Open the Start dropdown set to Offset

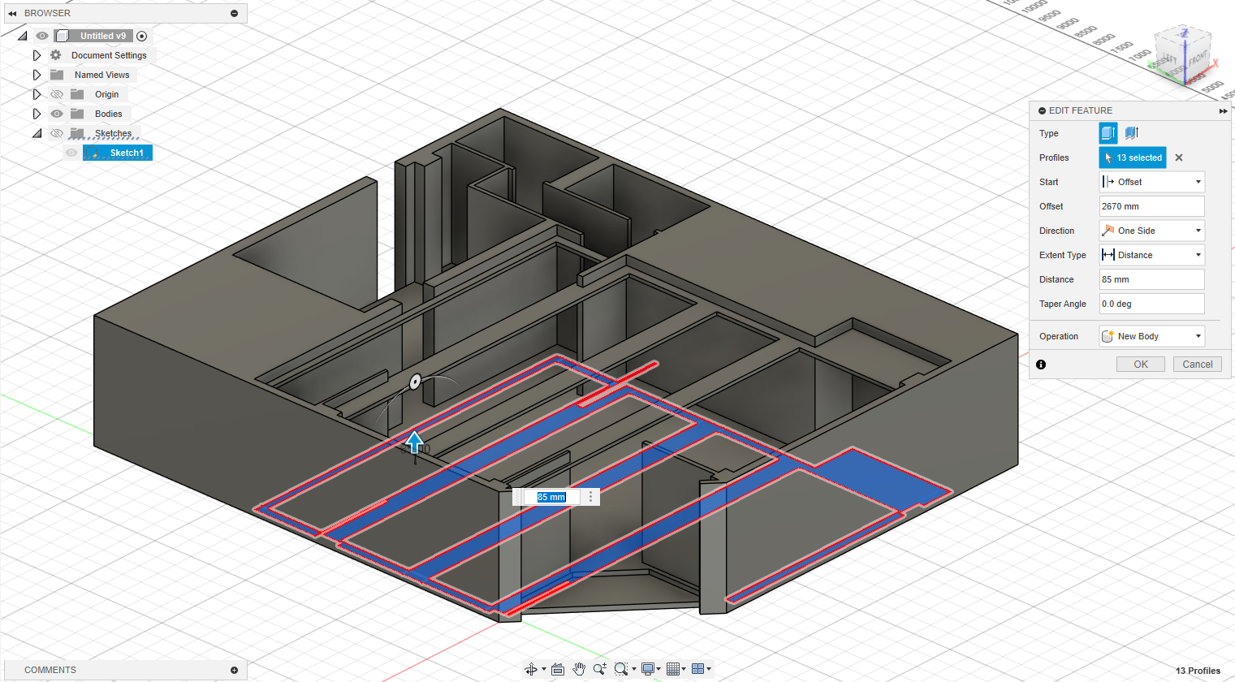coord(1151,182)
